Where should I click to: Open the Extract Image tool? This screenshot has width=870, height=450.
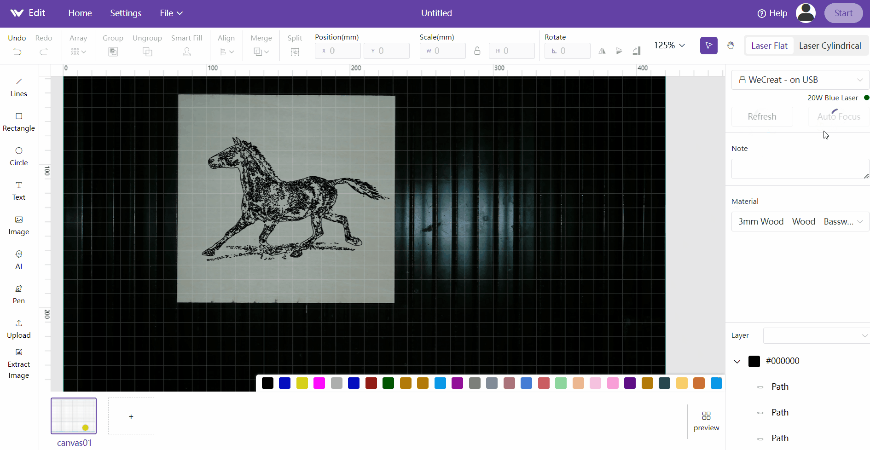click(x=19, y=364)
